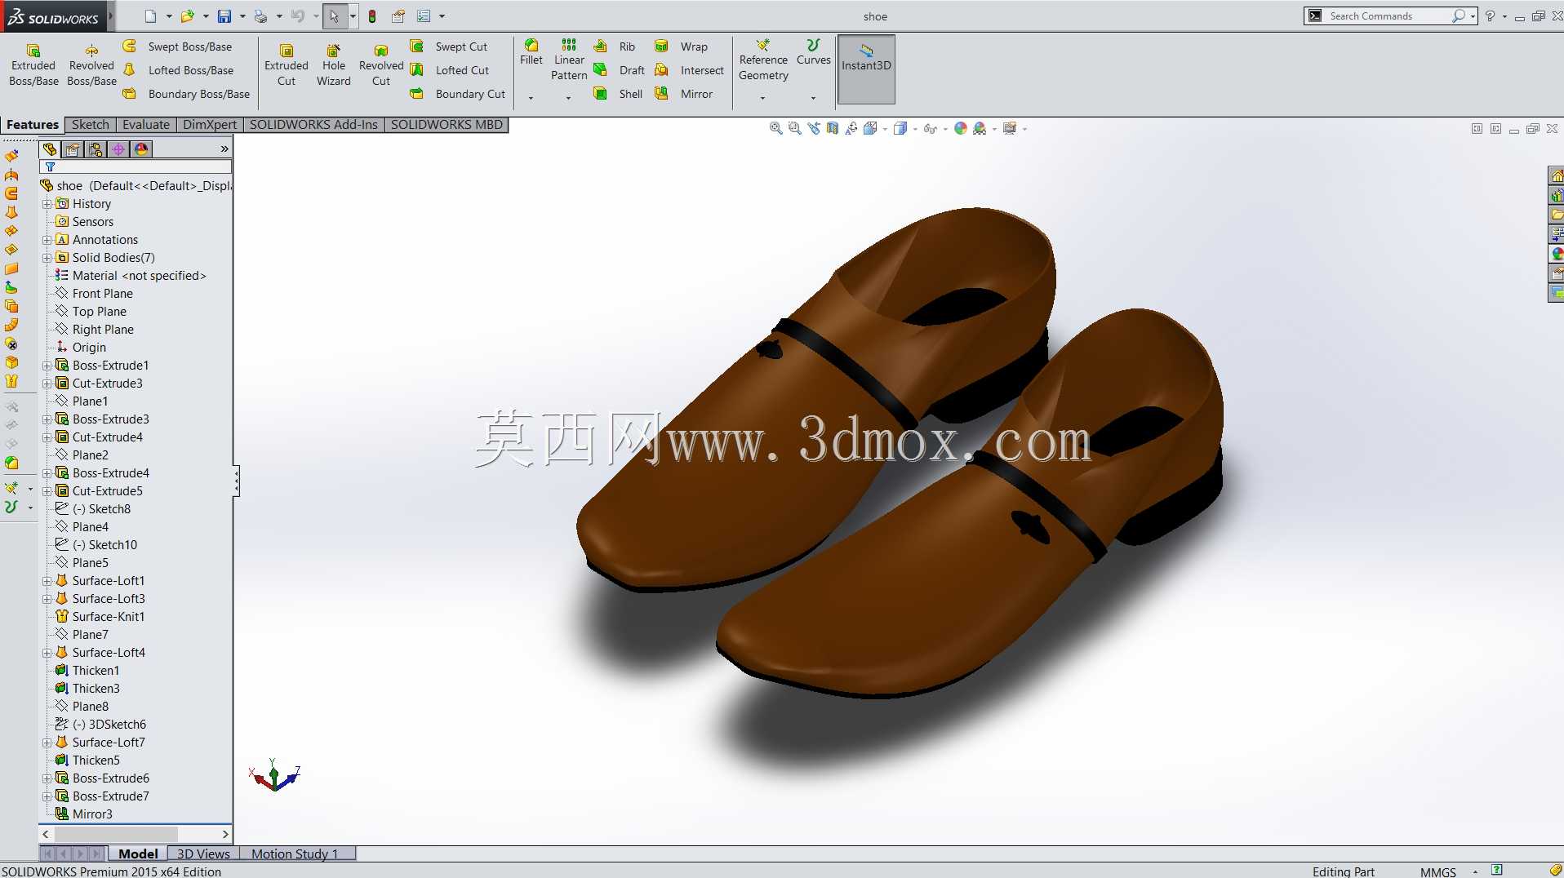Open the PropertyManager tab icon
Viewport: 1564px width, 878px height.
pos(73,149)
